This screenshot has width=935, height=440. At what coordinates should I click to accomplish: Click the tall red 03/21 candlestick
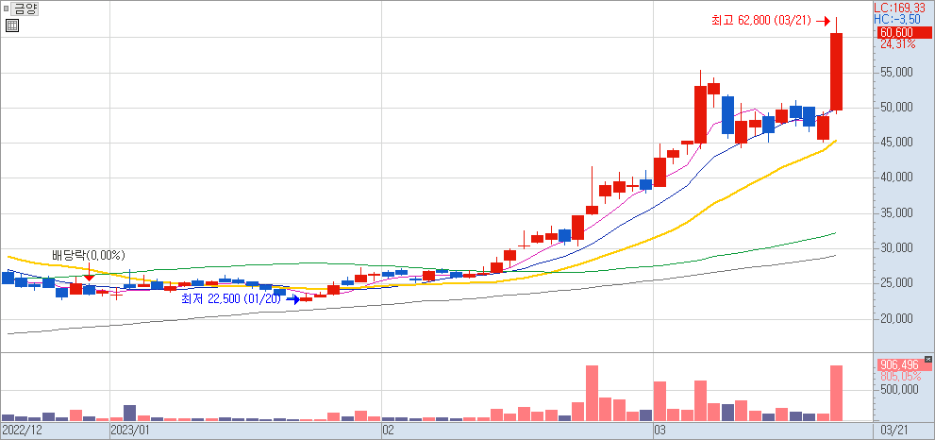pos(837,71)
